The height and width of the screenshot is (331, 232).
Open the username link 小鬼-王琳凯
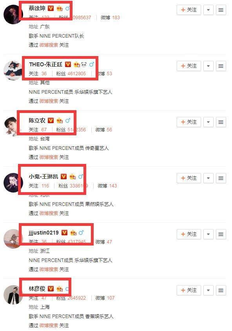[43, 176]
